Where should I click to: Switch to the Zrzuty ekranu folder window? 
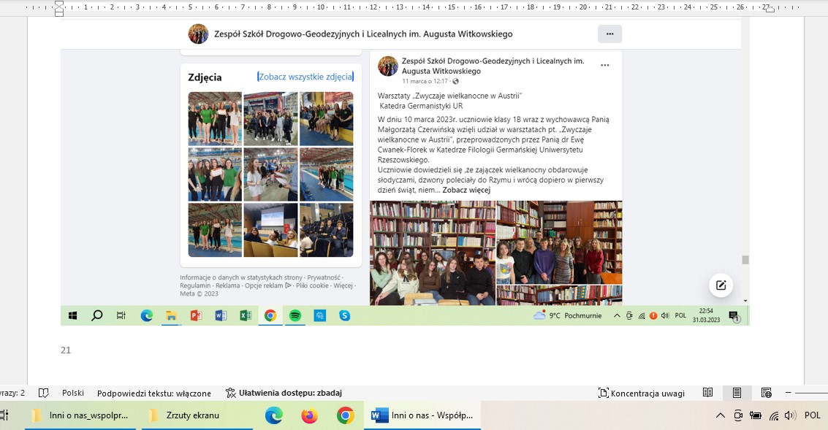tap(185, 415)
